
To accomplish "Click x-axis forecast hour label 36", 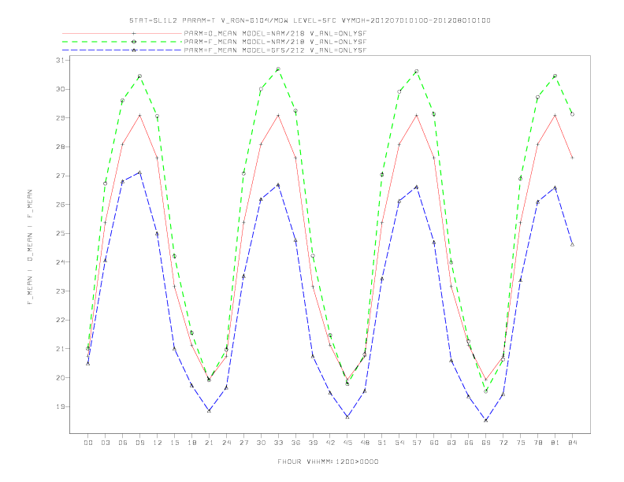I will (x=295, y=443).
